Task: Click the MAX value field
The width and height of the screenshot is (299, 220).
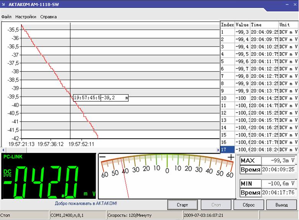Action: (278, 161)
